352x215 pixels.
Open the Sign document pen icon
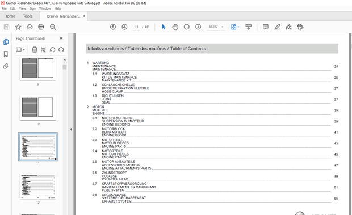(288, 27)
